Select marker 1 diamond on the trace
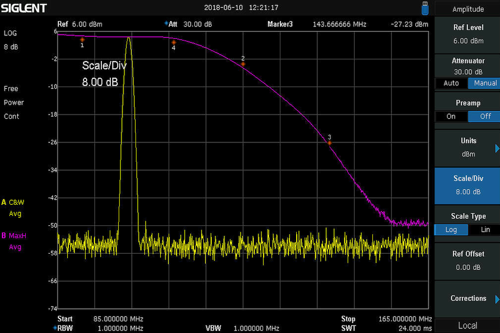Image resolution: width=500 pixels, height=333 pixels. click(82, 39)
